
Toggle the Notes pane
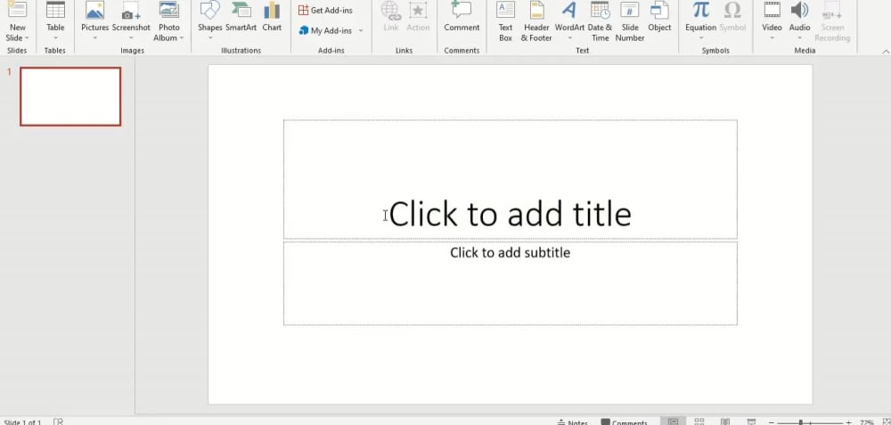[573, 422]
